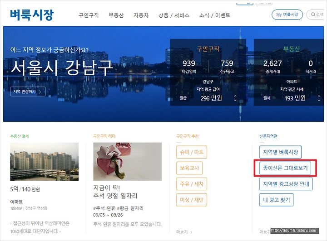
Task: Click the 2,627 중개거래 count
Action: click(x=272, y=66)
